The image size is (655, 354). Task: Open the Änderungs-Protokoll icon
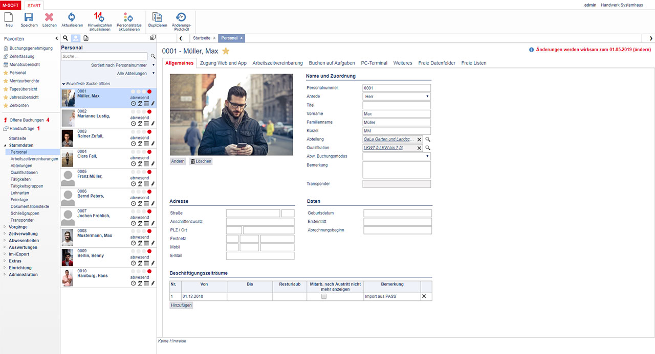pos(181,17)
